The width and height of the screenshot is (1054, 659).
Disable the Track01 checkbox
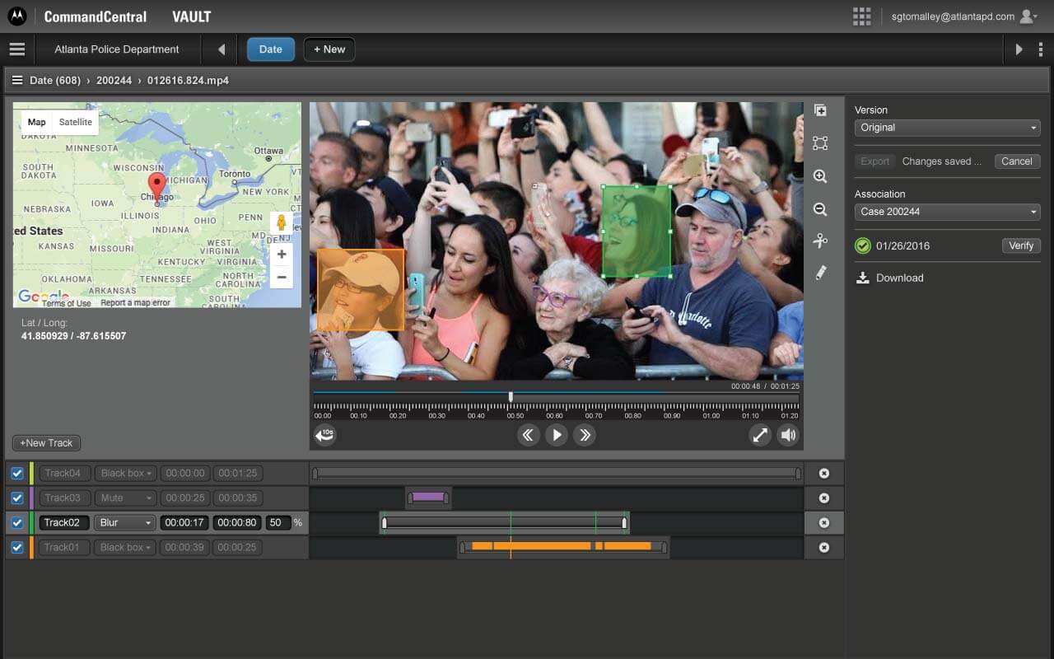(17, 548)
